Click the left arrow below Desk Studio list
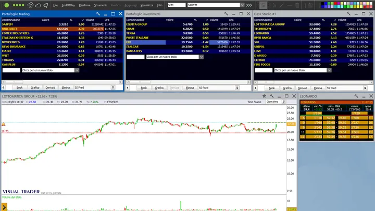The width and height of the screenshot is (375, 211). (255, 88)
